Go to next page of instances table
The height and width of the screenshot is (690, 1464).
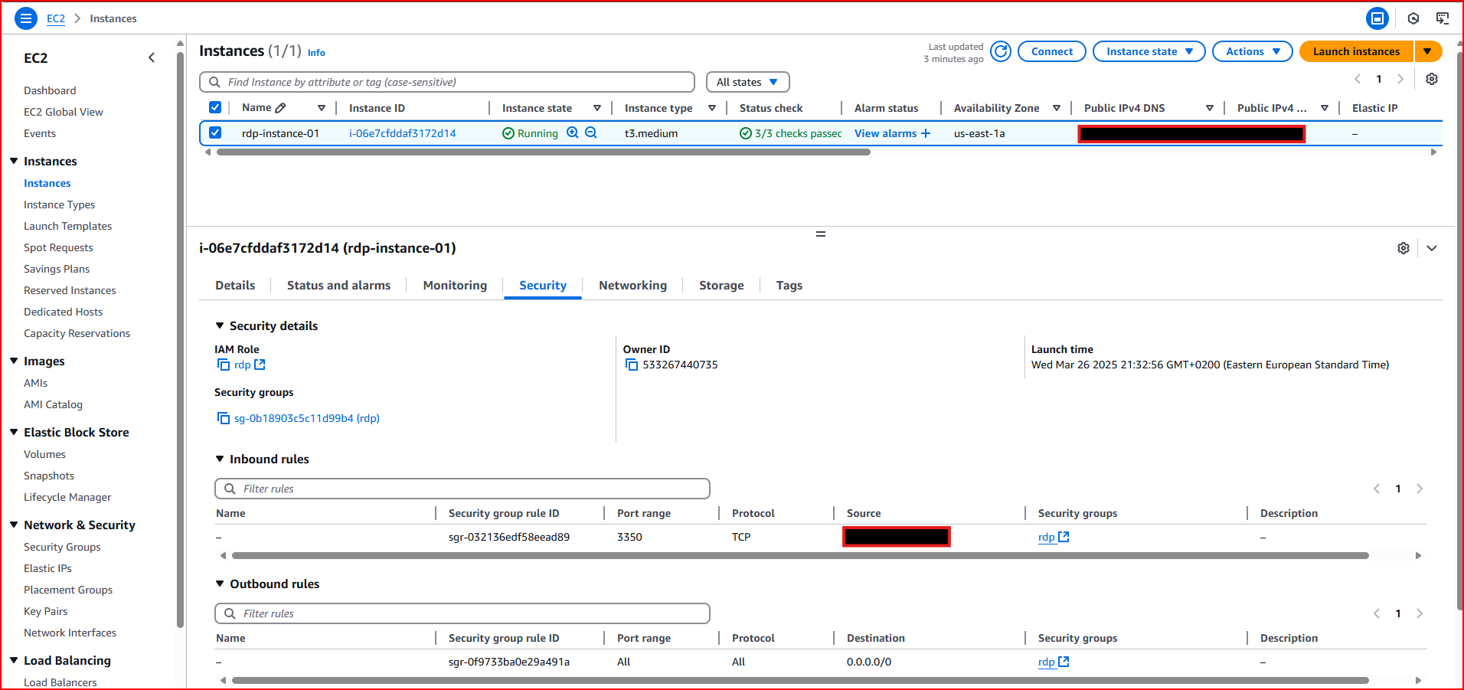point(1400,79)
